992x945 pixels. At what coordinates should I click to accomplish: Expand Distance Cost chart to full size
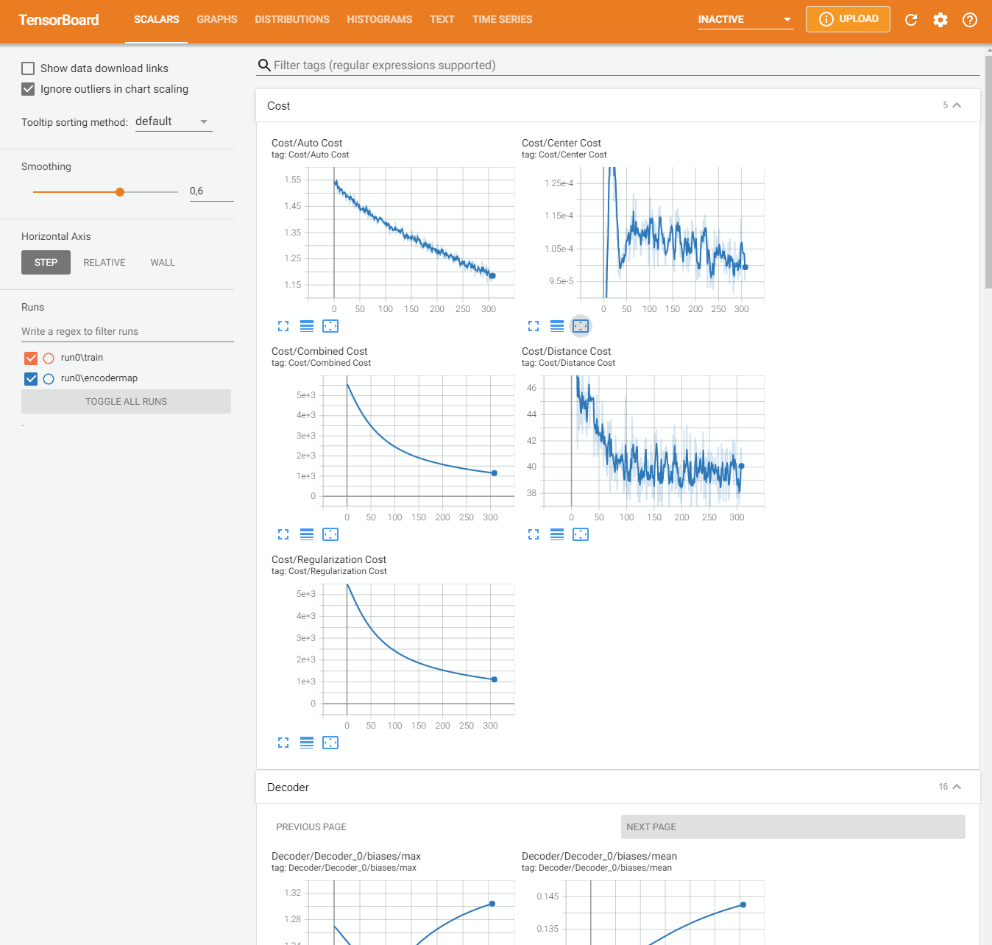(534, 534)
